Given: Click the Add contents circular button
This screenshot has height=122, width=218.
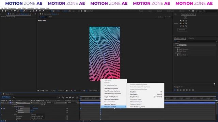Looking at the screenshot, I should (44, 105).
